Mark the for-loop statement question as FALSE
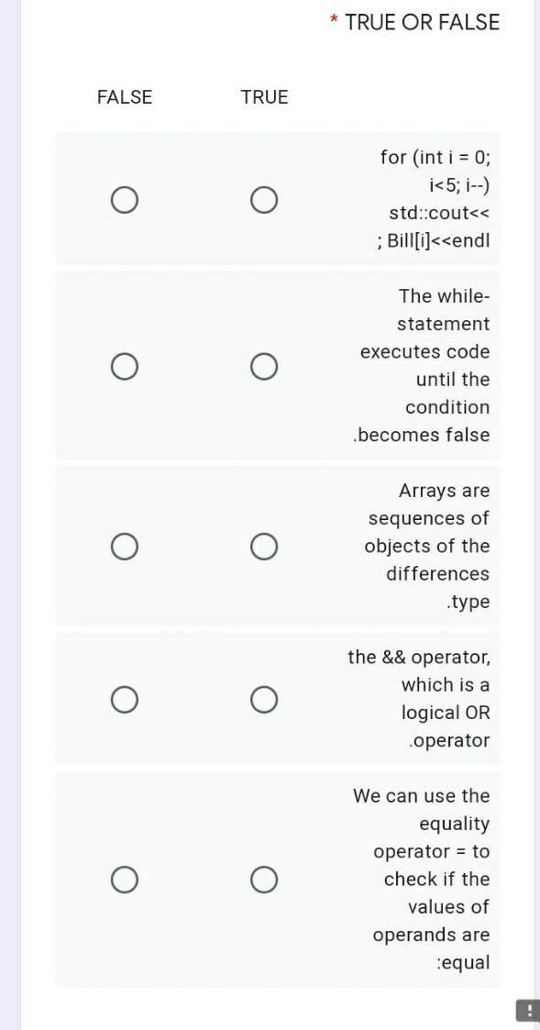The height and width of the screenshot is (1030, 540). point(125,198)
